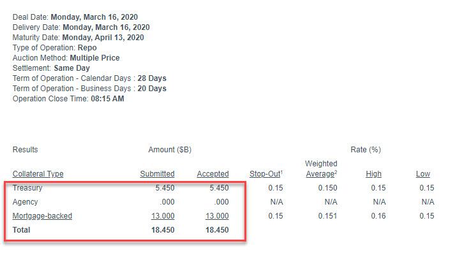Select the Submitted column header link
Screen dimensions: 462x260
[157, 174]
